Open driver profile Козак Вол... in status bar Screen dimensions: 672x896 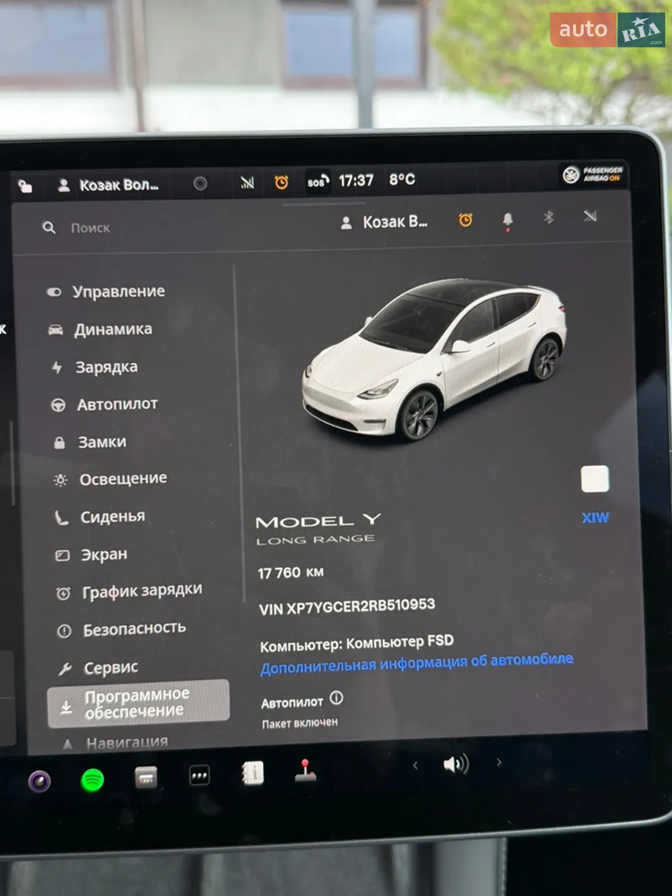click(108, 185)
